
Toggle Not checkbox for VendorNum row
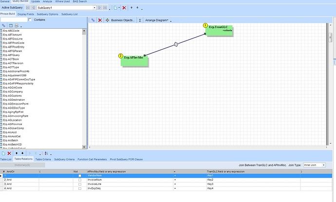click(x=80, y=176)
